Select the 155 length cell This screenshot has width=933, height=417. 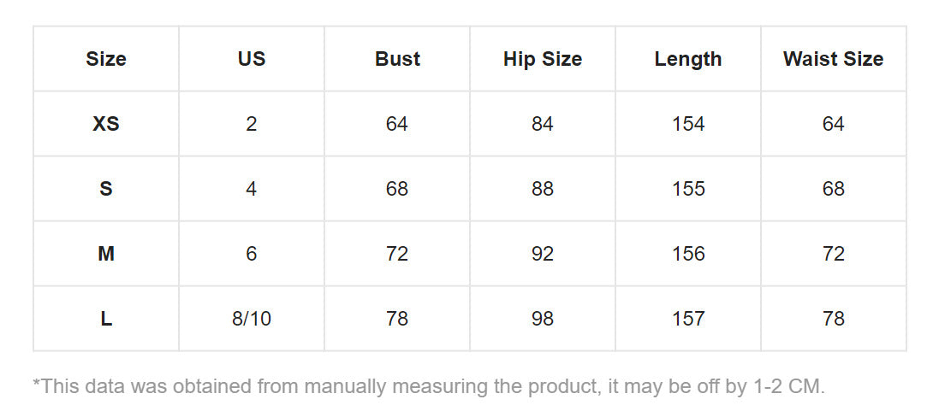click(688, 189)
